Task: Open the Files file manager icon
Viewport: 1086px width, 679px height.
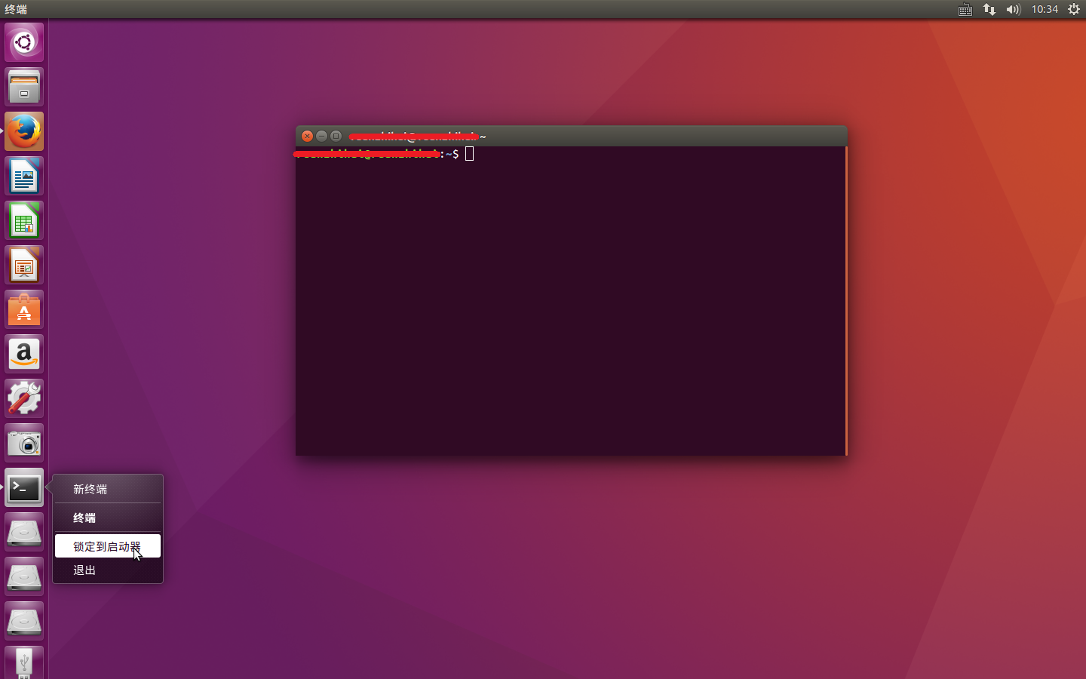Action: pos(23,86)
